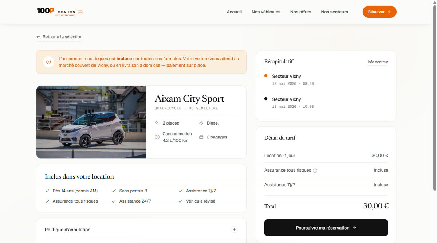Open the Accueil menu item
Image resolution: width=437 pixels, height=243 pixels.
[x=234, y=12]
